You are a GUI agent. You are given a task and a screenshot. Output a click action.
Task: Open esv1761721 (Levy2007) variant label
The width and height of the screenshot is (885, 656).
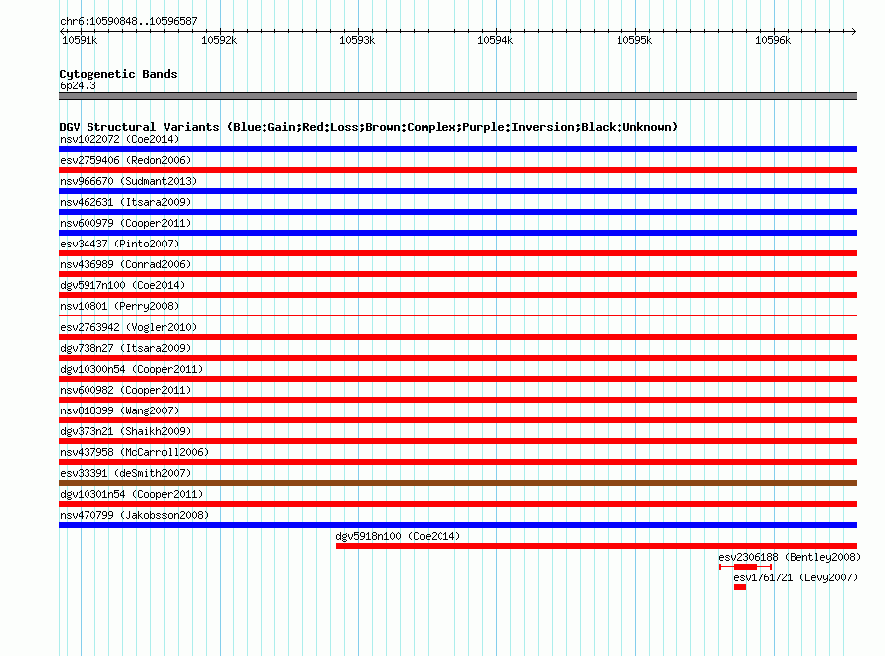(x=796, y=577)
